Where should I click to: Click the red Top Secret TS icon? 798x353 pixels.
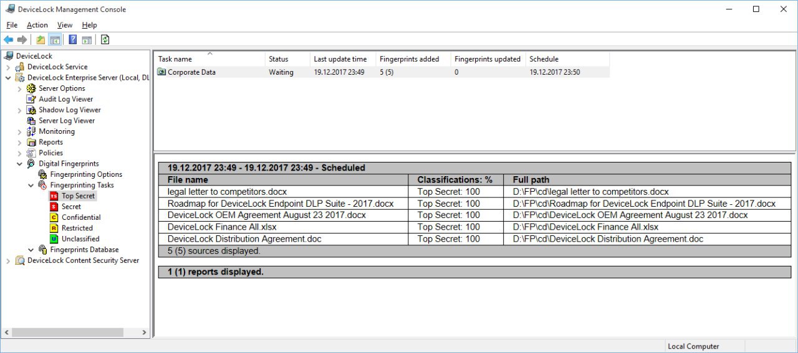click(54, 195)
